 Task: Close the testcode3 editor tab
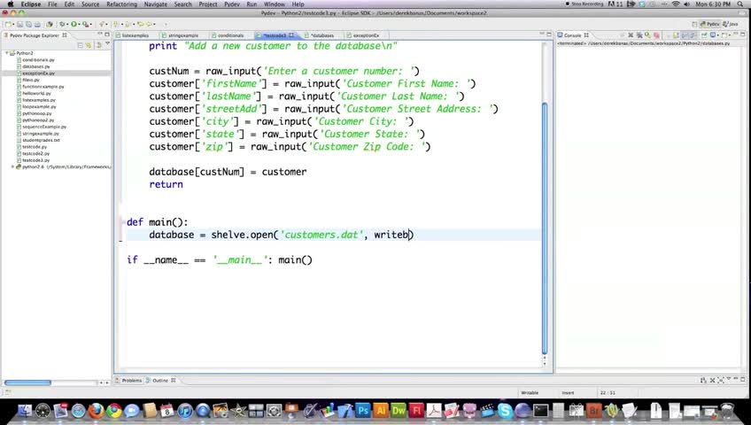point(291,35)
